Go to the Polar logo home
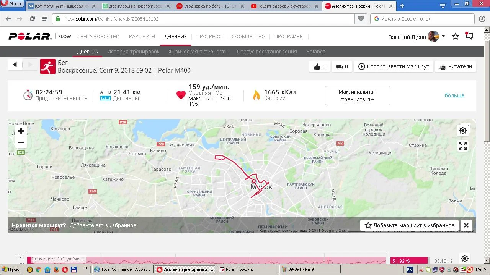This screenshot has height=275, width=490. (x=30, y=36)
